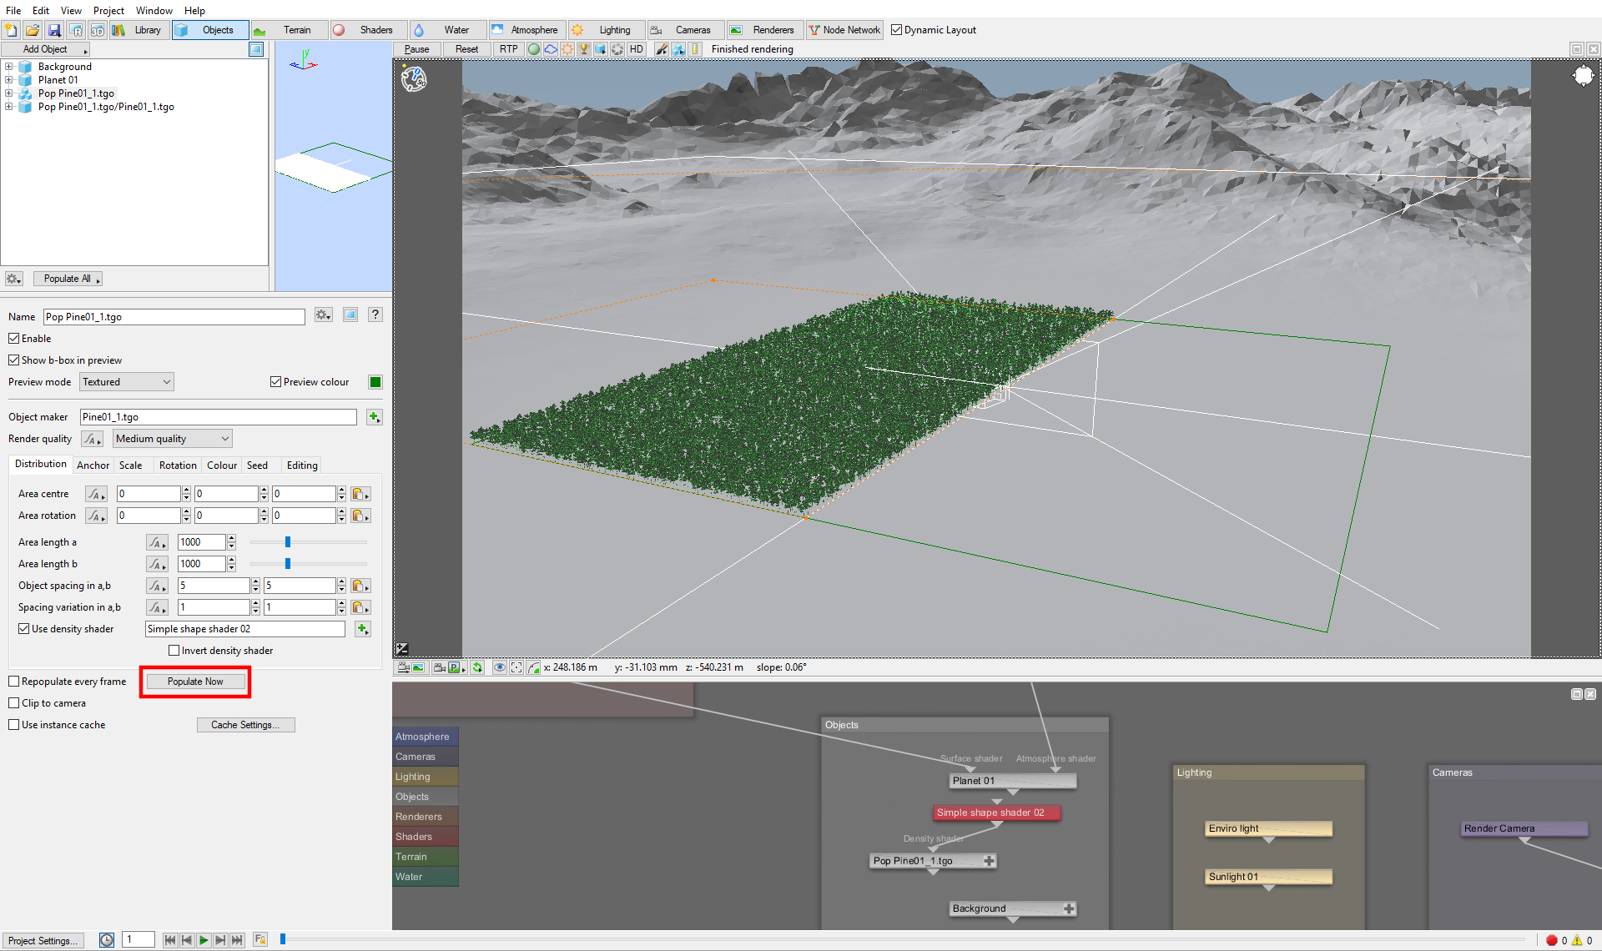The height and width of the screenshot is (951, 1602).
Task: Open the File menu
Action: (13, 11)
